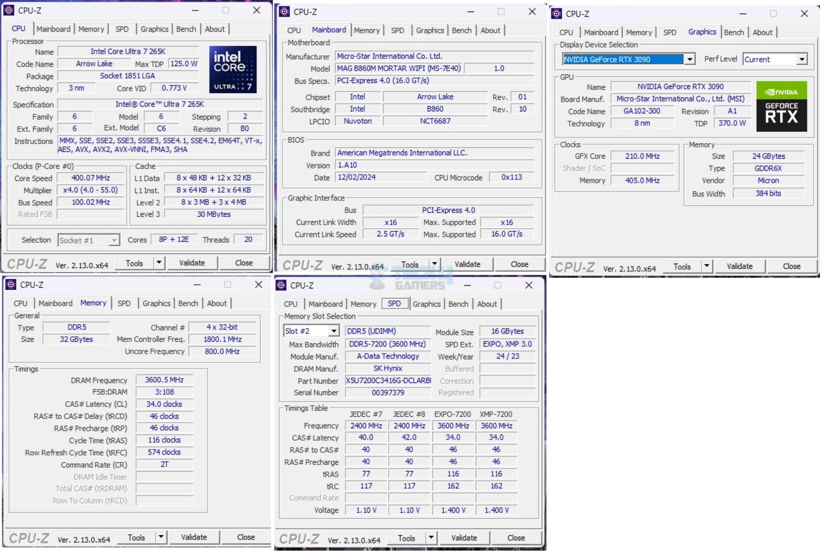Image resolution: width=820 pixels, height=552 pixels.
Task: Click the CPU-Z app icon in the Memory window title bar
Action: coord(11,284)
